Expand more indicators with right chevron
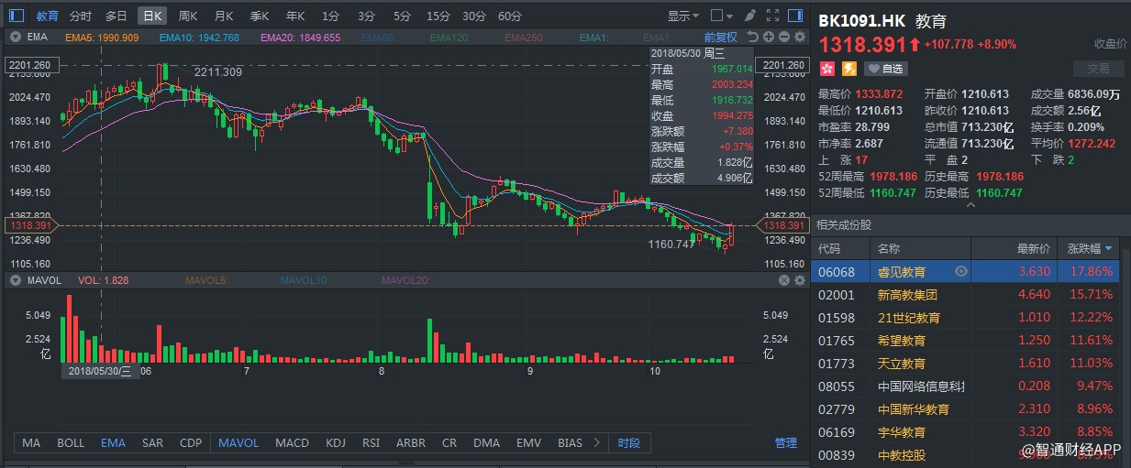 coord(598,443)
